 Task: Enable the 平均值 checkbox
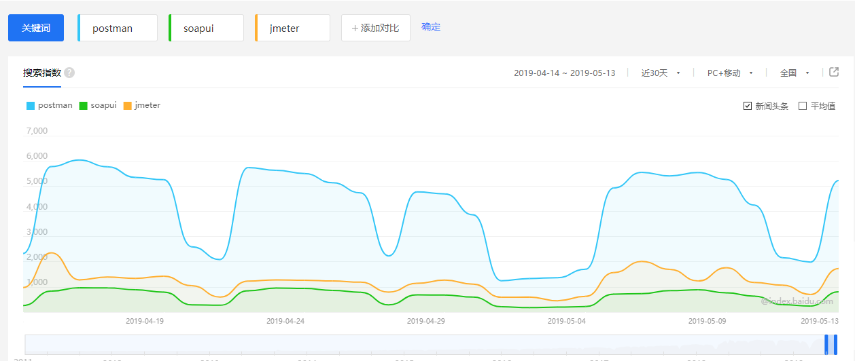[x=803, y=106]
